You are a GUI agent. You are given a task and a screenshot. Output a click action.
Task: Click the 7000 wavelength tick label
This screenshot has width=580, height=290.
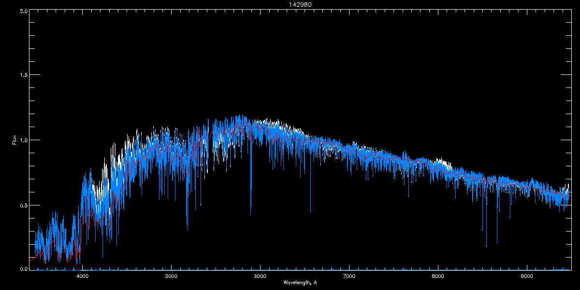coord(349,276)
